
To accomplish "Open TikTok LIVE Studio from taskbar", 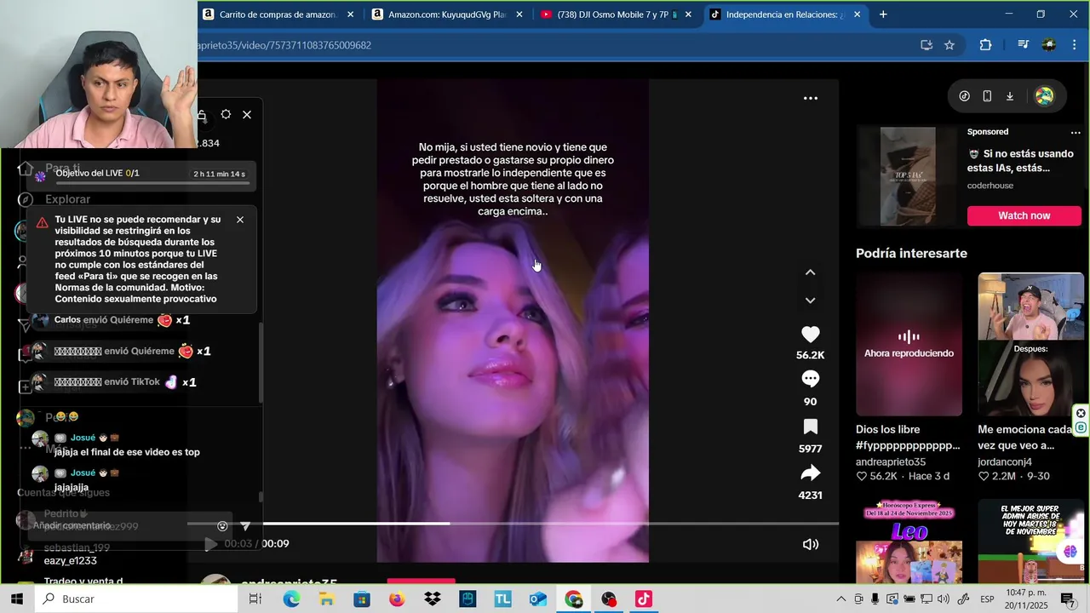I will 644,599.
